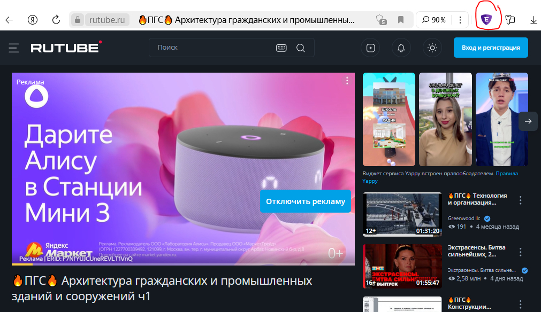Open the browser collections panel icon
The image size is (541, 312).
(510, 20)
